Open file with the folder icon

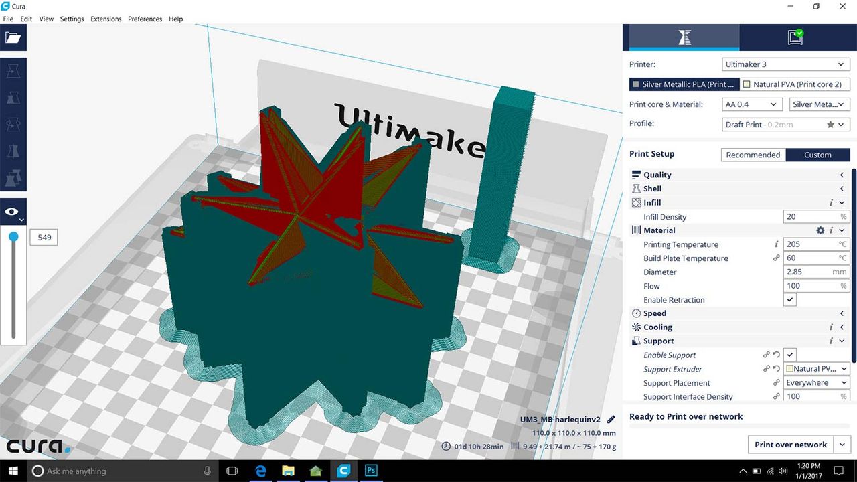point(13,37)
